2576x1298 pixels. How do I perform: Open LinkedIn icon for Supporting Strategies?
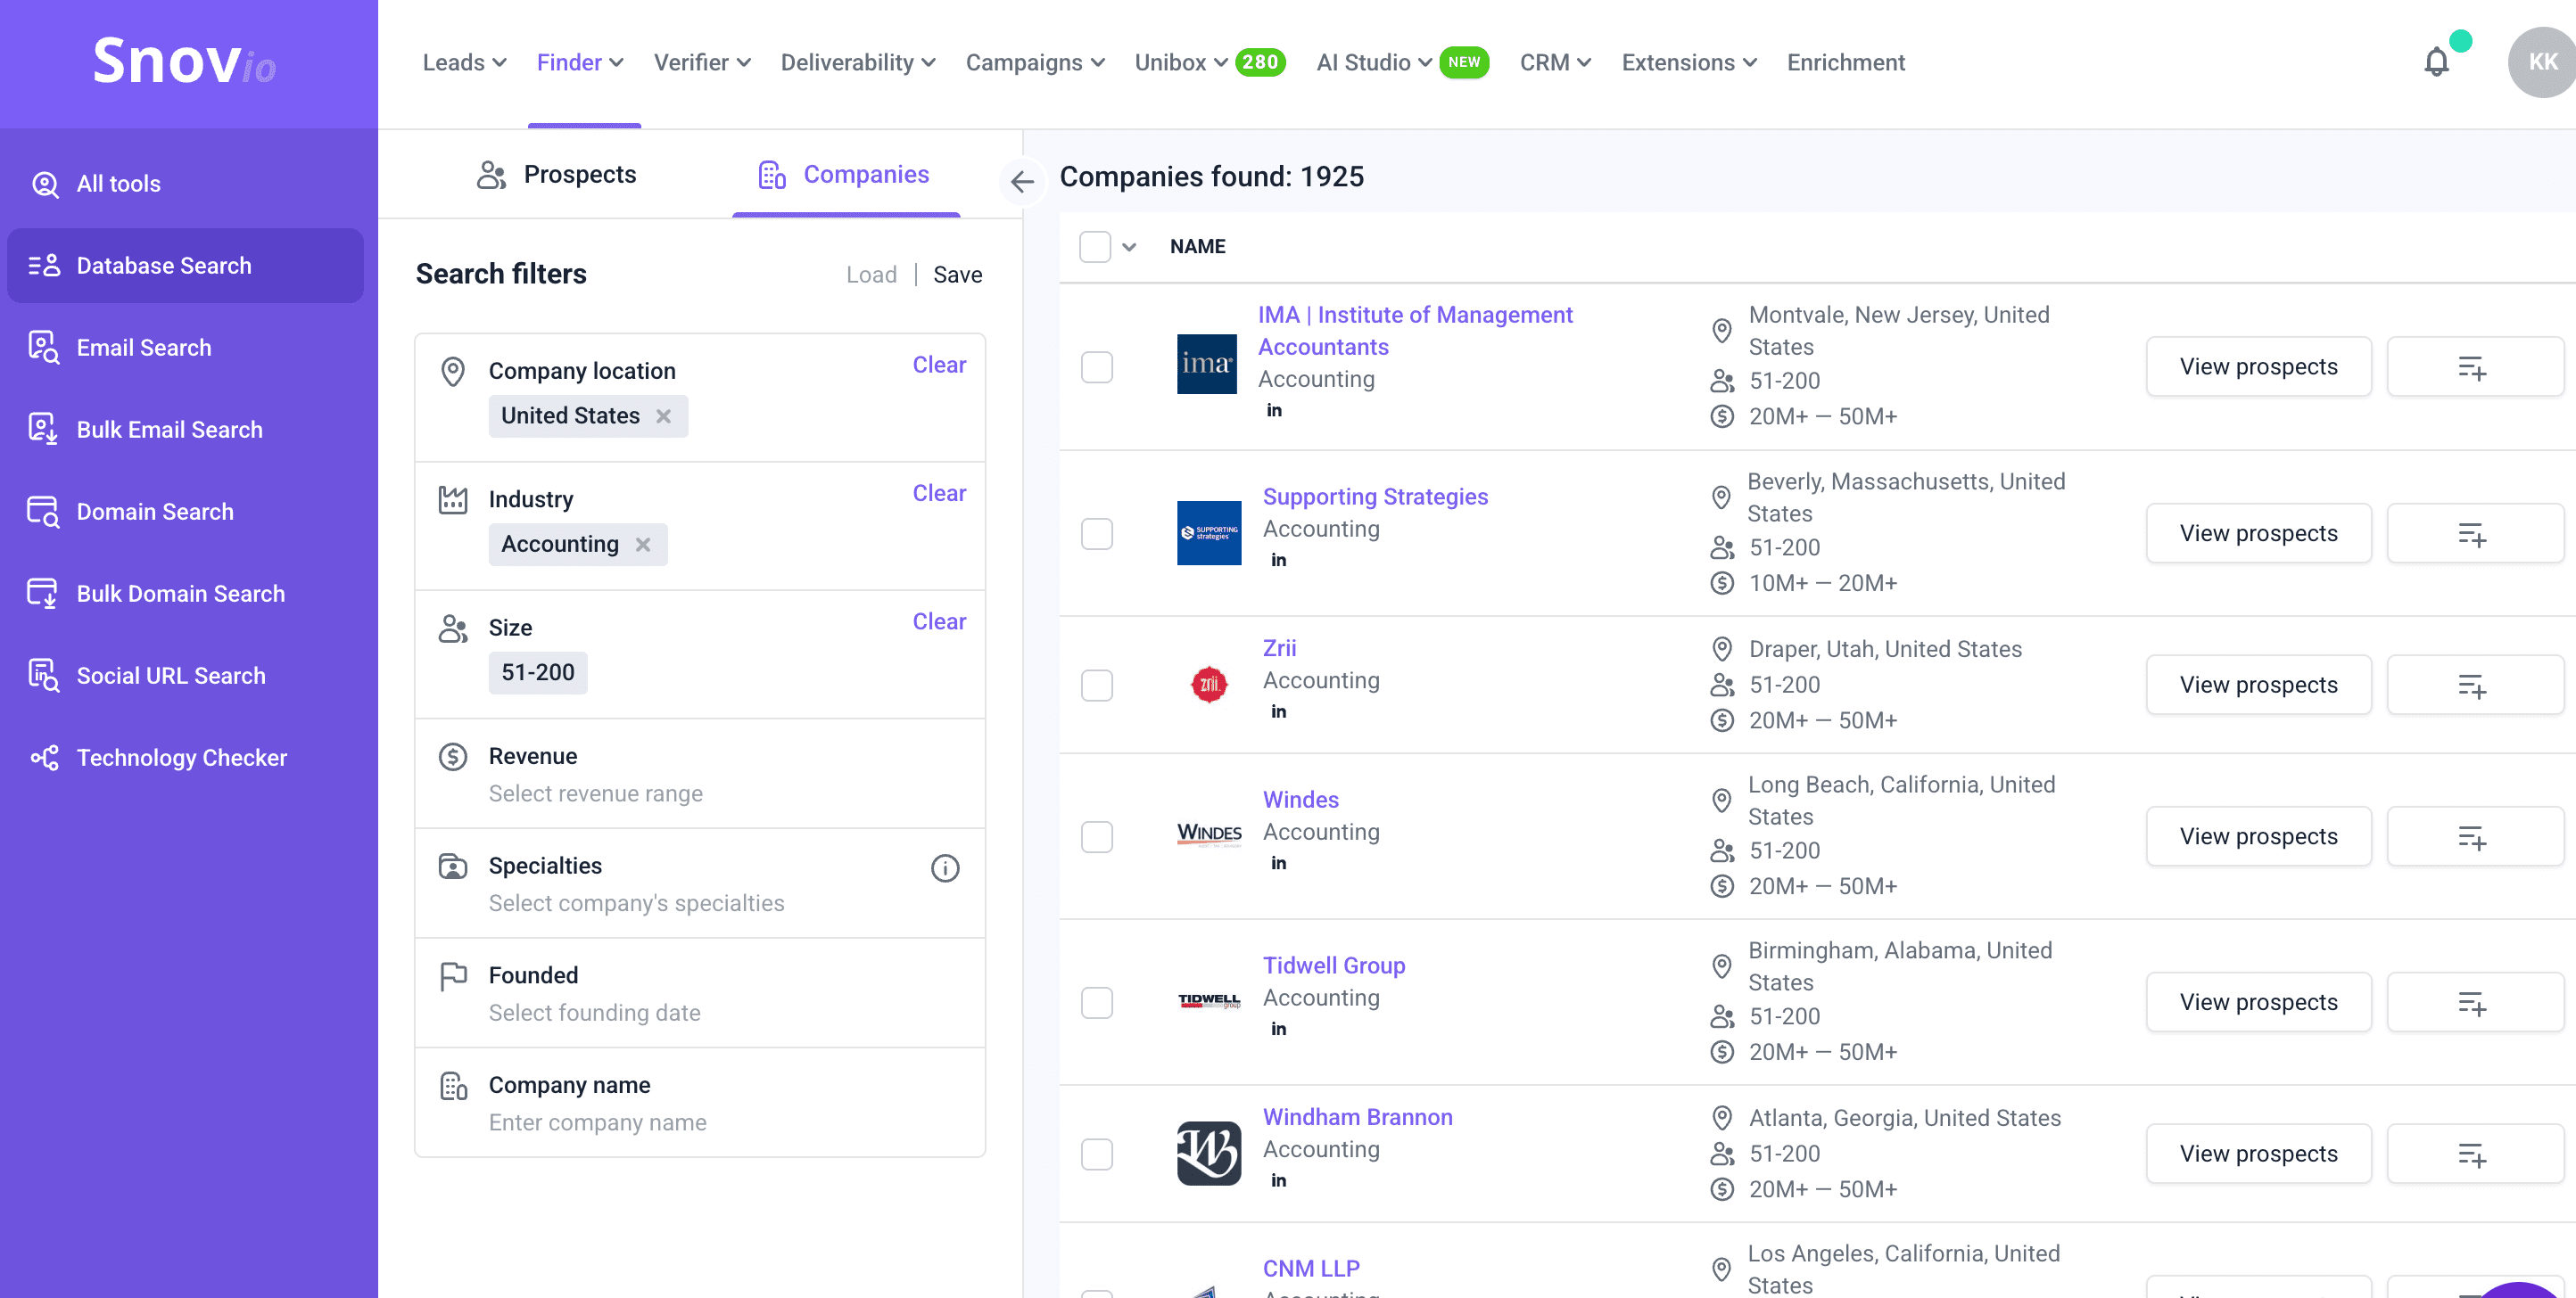(x=1278, y=561)
